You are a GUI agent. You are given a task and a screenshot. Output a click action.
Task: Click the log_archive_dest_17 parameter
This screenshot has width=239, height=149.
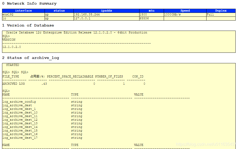pos(20,138)
